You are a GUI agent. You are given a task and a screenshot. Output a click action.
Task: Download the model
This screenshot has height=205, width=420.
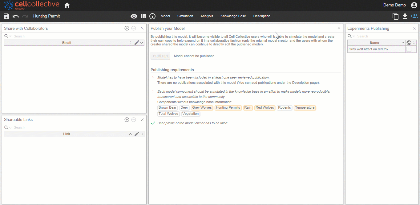[x=405, y=16]
